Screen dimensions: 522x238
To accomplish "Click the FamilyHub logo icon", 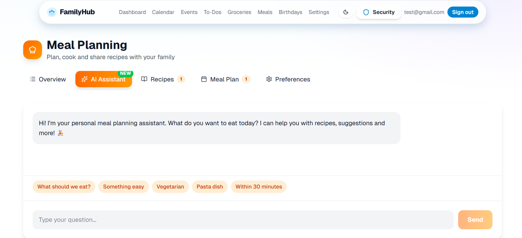I will (x=52, y=12).
